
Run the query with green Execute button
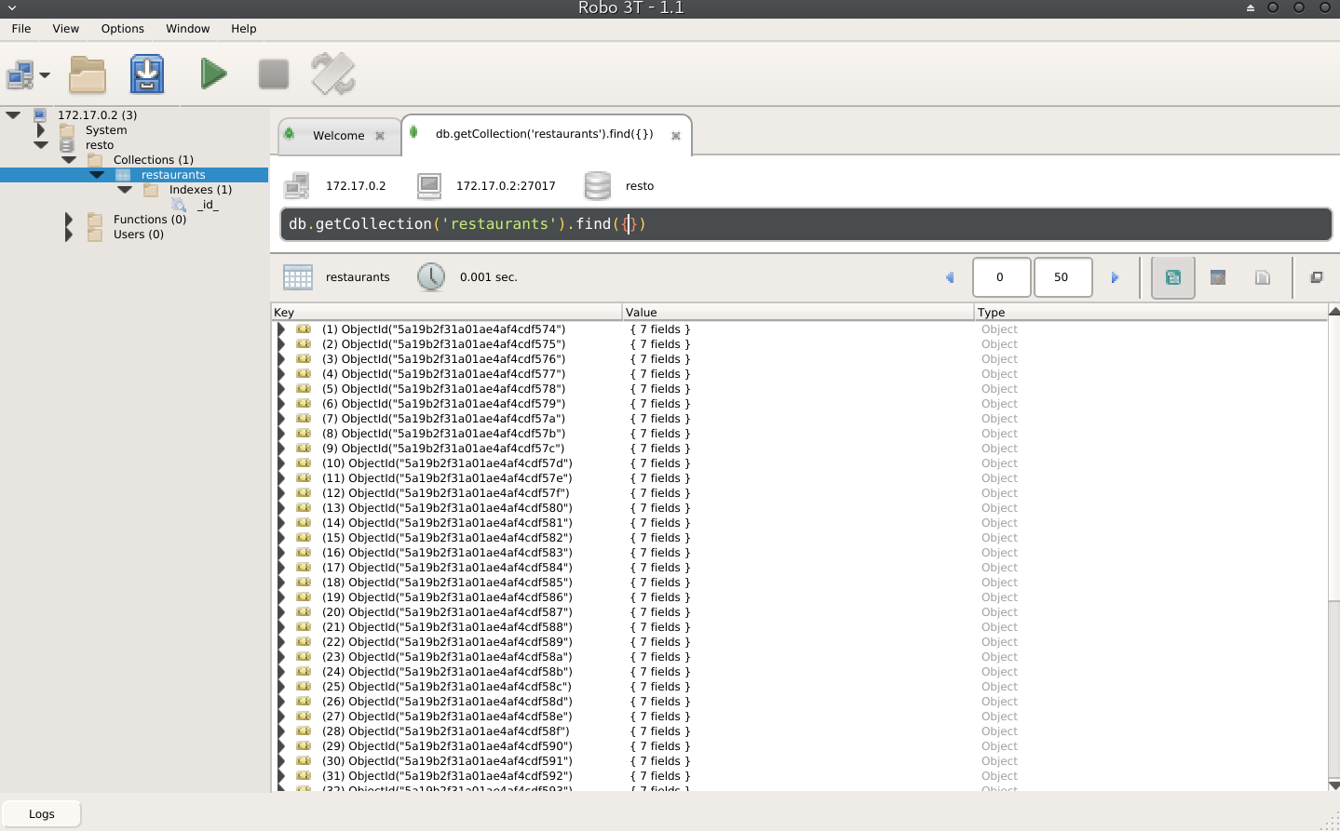pos(214,74)
